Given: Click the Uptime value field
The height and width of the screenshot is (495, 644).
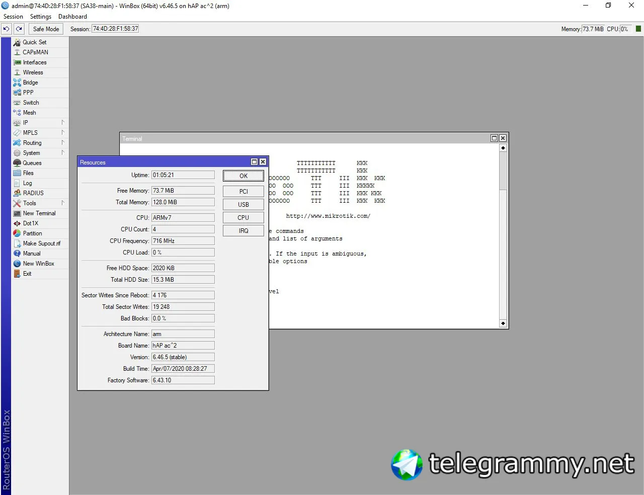Looking at the screenshot, I should [x=183, y=175].
